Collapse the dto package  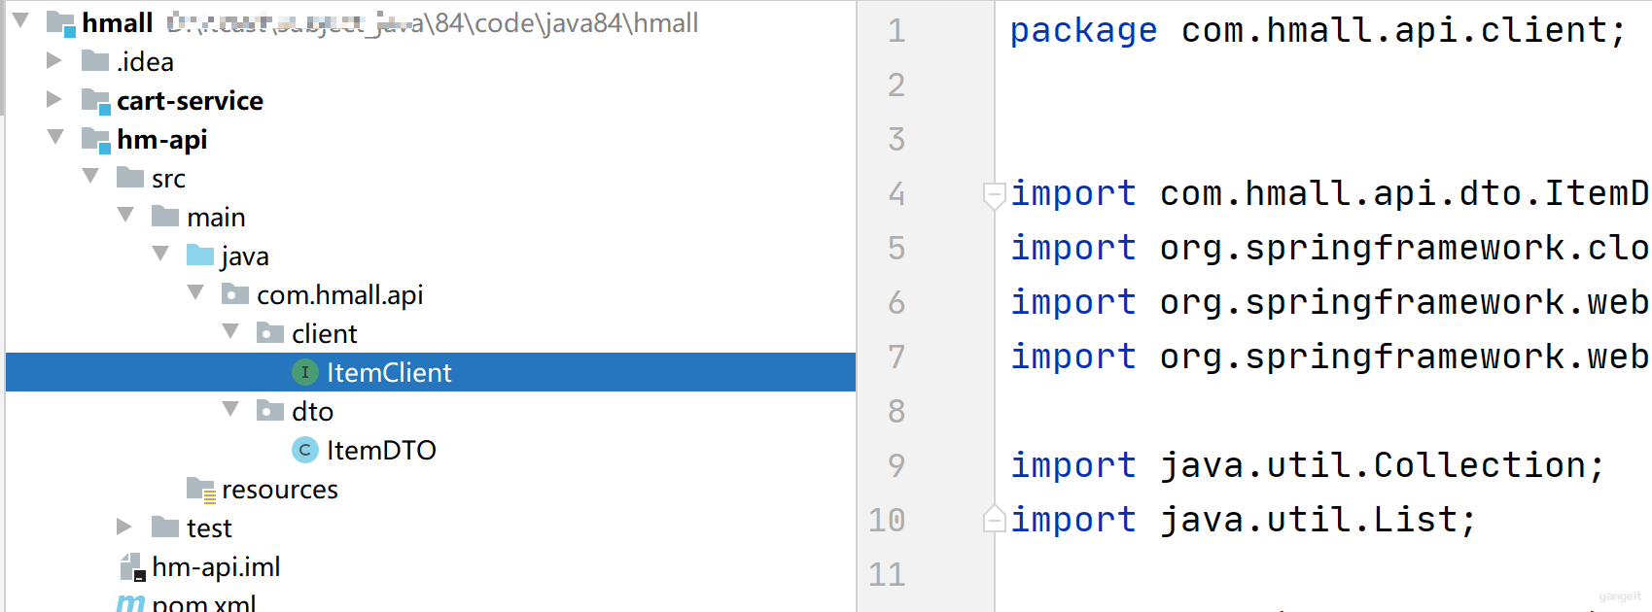pos(230,409)
